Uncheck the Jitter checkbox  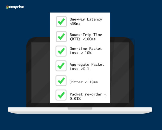[61, 81]
